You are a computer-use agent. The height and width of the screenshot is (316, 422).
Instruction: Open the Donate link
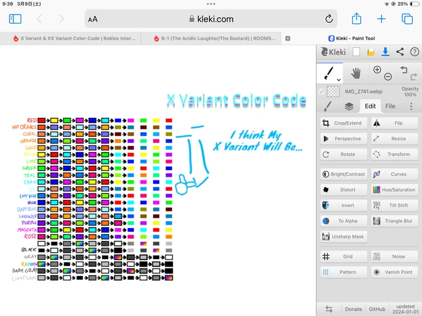pos(353,309)
